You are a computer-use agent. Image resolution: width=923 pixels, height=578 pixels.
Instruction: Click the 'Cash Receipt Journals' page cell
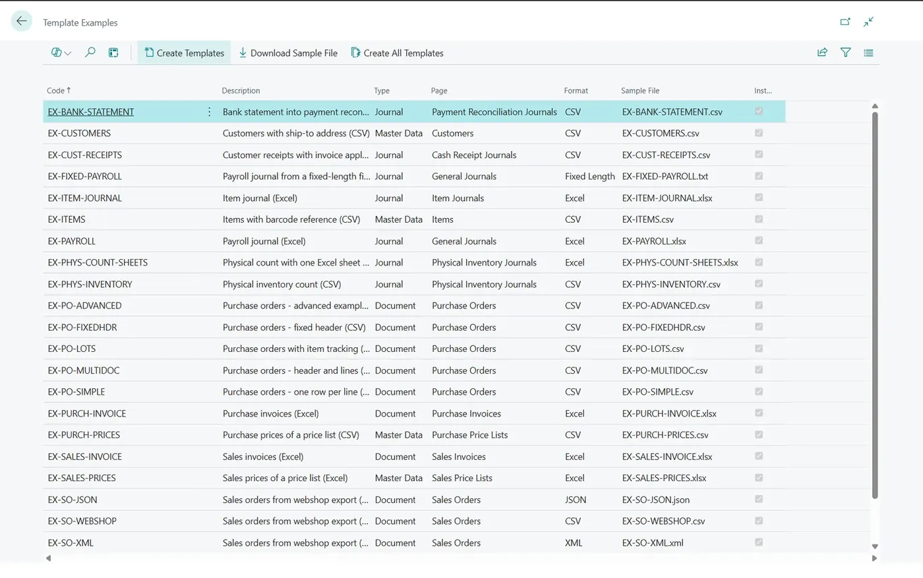474,155
